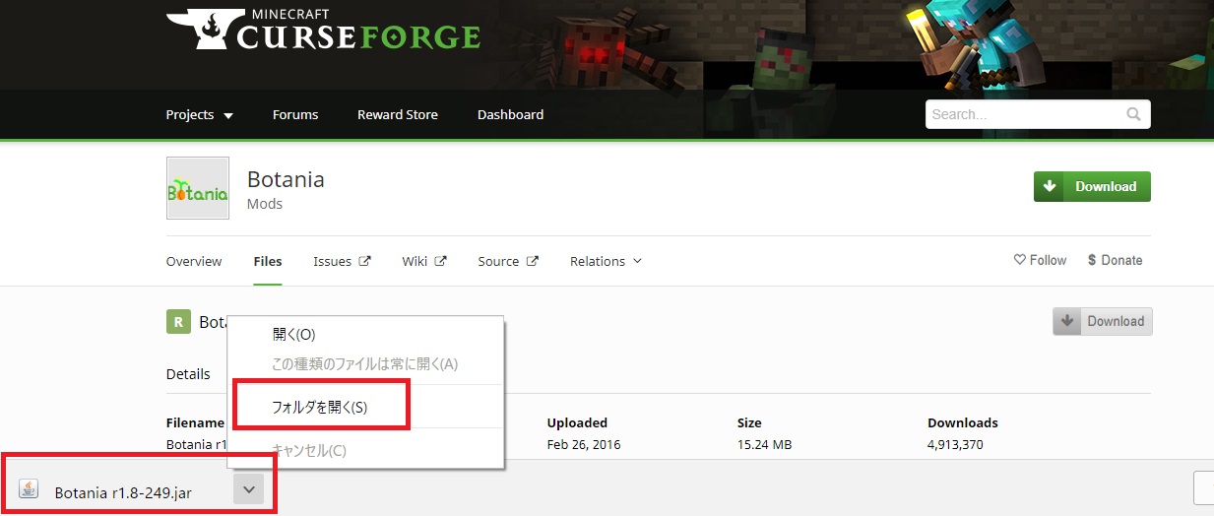The width and height of the screenshot is (1214, 516).
Task: Open the Reward Store link
Action: pos(398,114)
